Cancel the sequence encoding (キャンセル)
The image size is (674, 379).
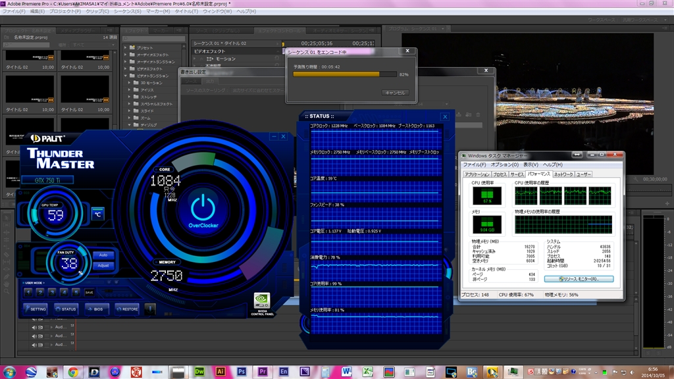tap(395, 93)
